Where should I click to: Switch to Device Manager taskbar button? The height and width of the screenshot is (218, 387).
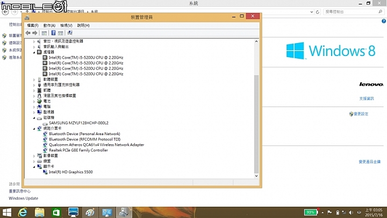point(124,212)
